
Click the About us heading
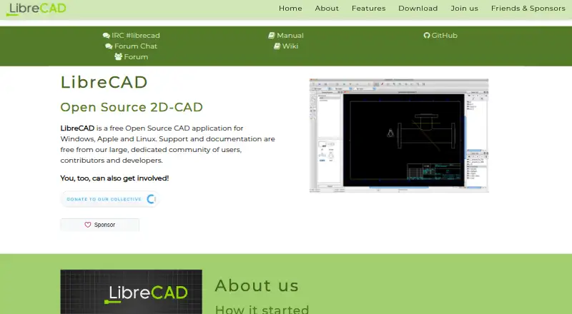coord(257,285)
